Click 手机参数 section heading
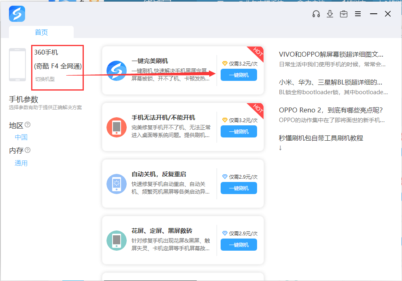 [23, 99]
